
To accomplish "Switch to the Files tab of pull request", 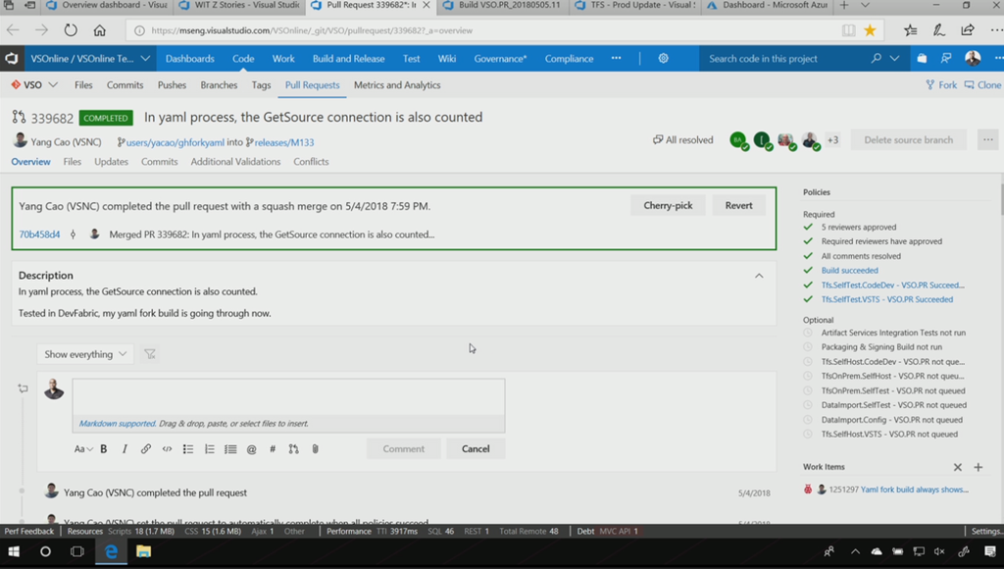I will [73, 162].
